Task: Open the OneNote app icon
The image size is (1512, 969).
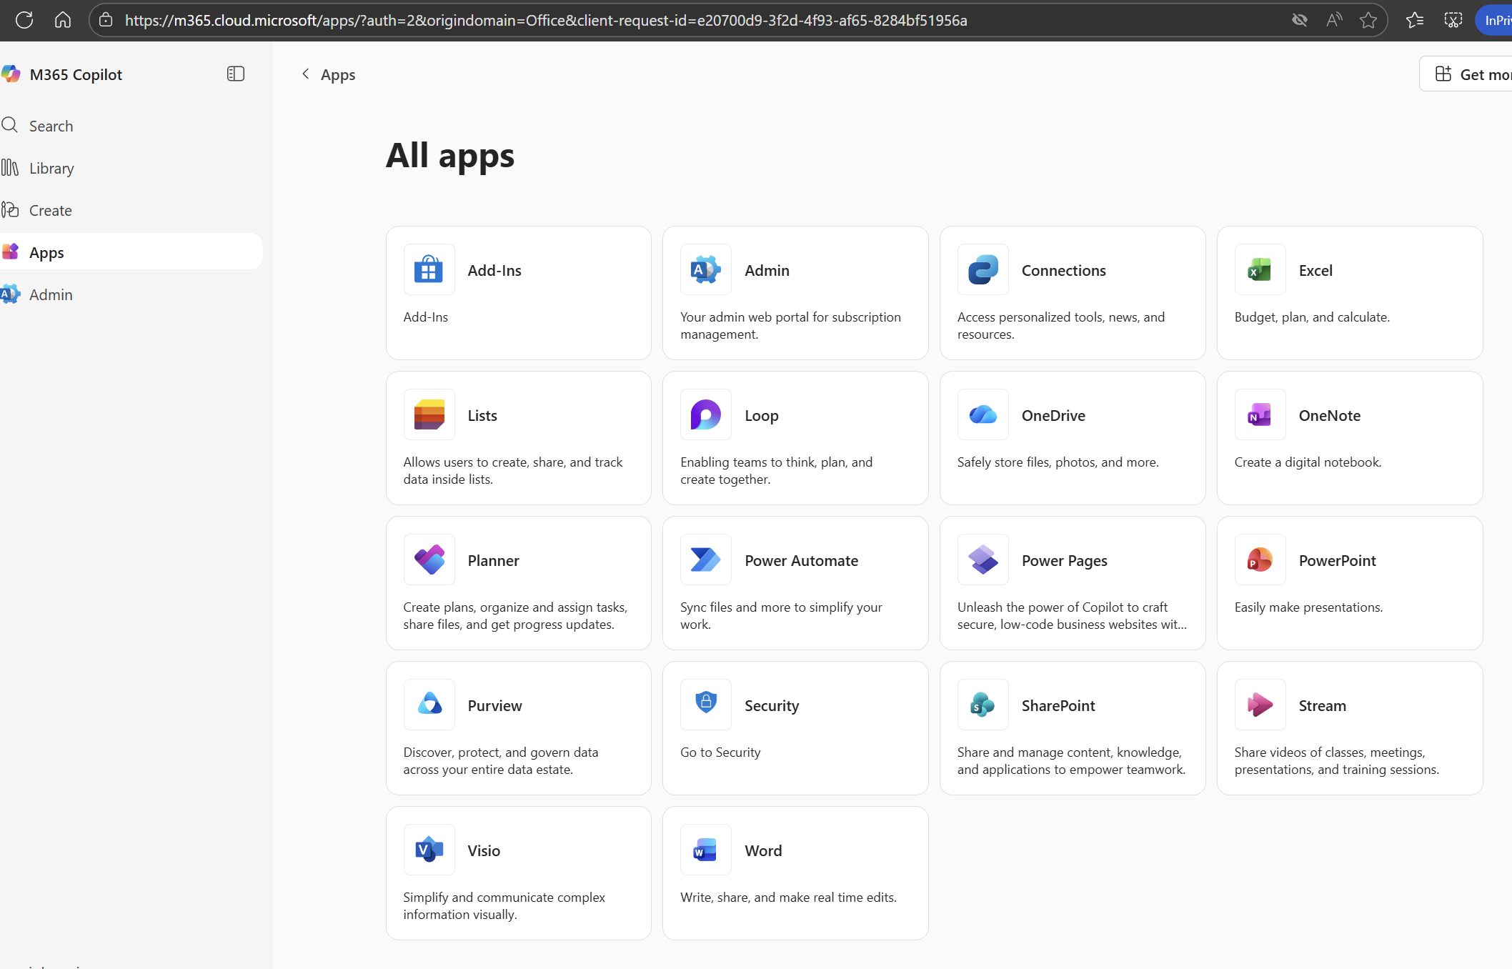Action: (x=1260, y=415)
